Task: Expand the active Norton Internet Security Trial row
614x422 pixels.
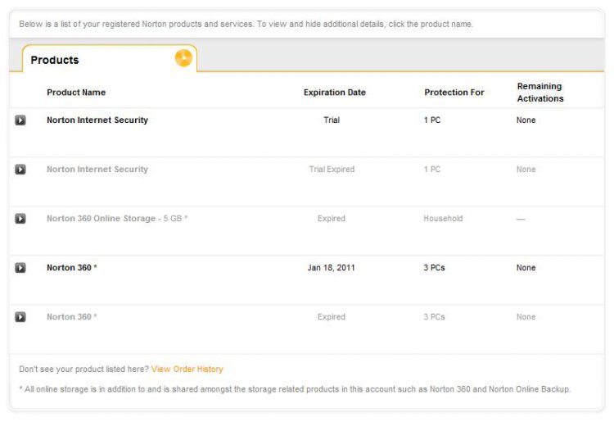Action: [20, 120]
